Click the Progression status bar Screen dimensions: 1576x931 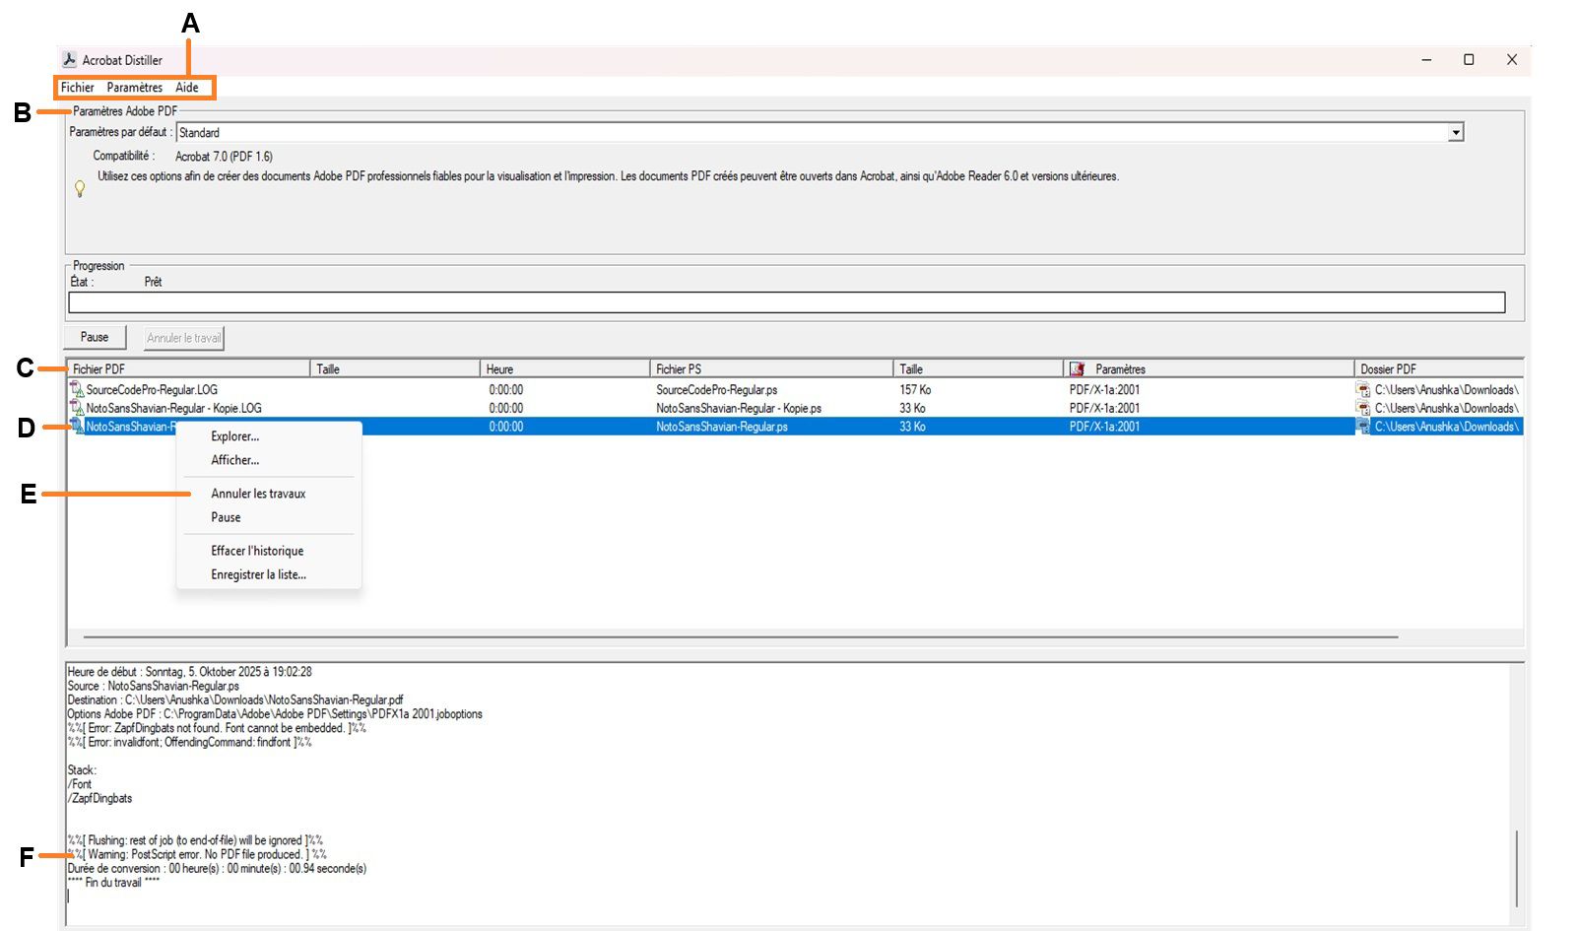(787, 302)
